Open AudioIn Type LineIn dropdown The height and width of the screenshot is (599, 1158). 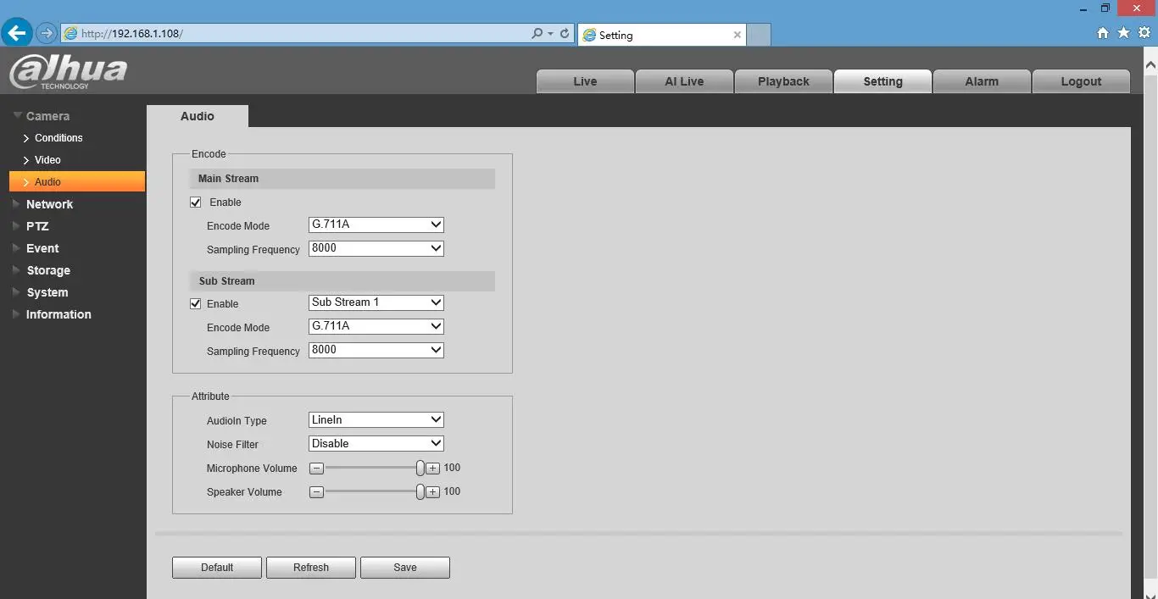[376, 419]
